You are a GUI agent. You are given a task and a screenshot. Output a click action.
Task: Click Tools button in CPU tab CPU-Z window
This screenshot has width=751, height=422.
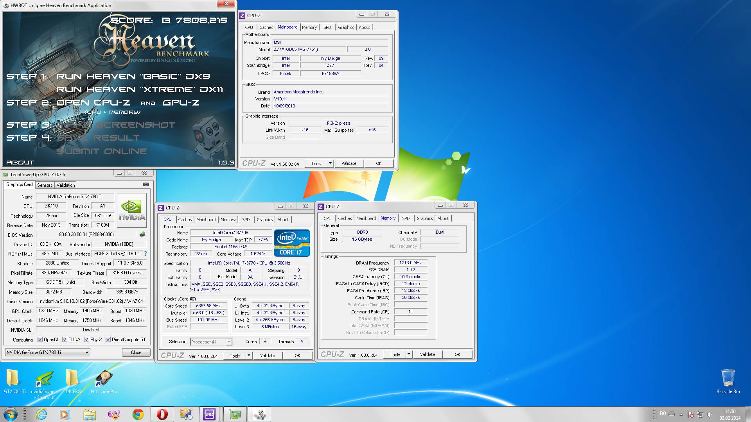(x=235, y=356)
